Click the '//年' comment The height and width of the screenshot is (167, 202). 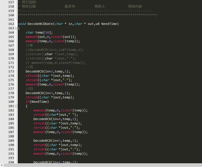point(29,46)
